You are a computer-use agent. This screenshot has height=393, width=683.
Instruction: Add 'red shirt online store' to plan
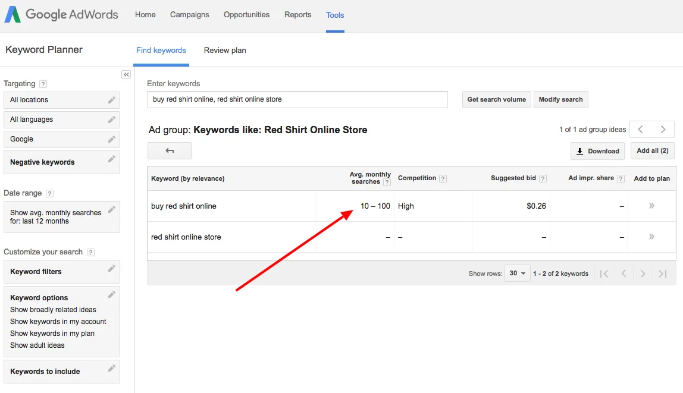(x=651, y=237)
